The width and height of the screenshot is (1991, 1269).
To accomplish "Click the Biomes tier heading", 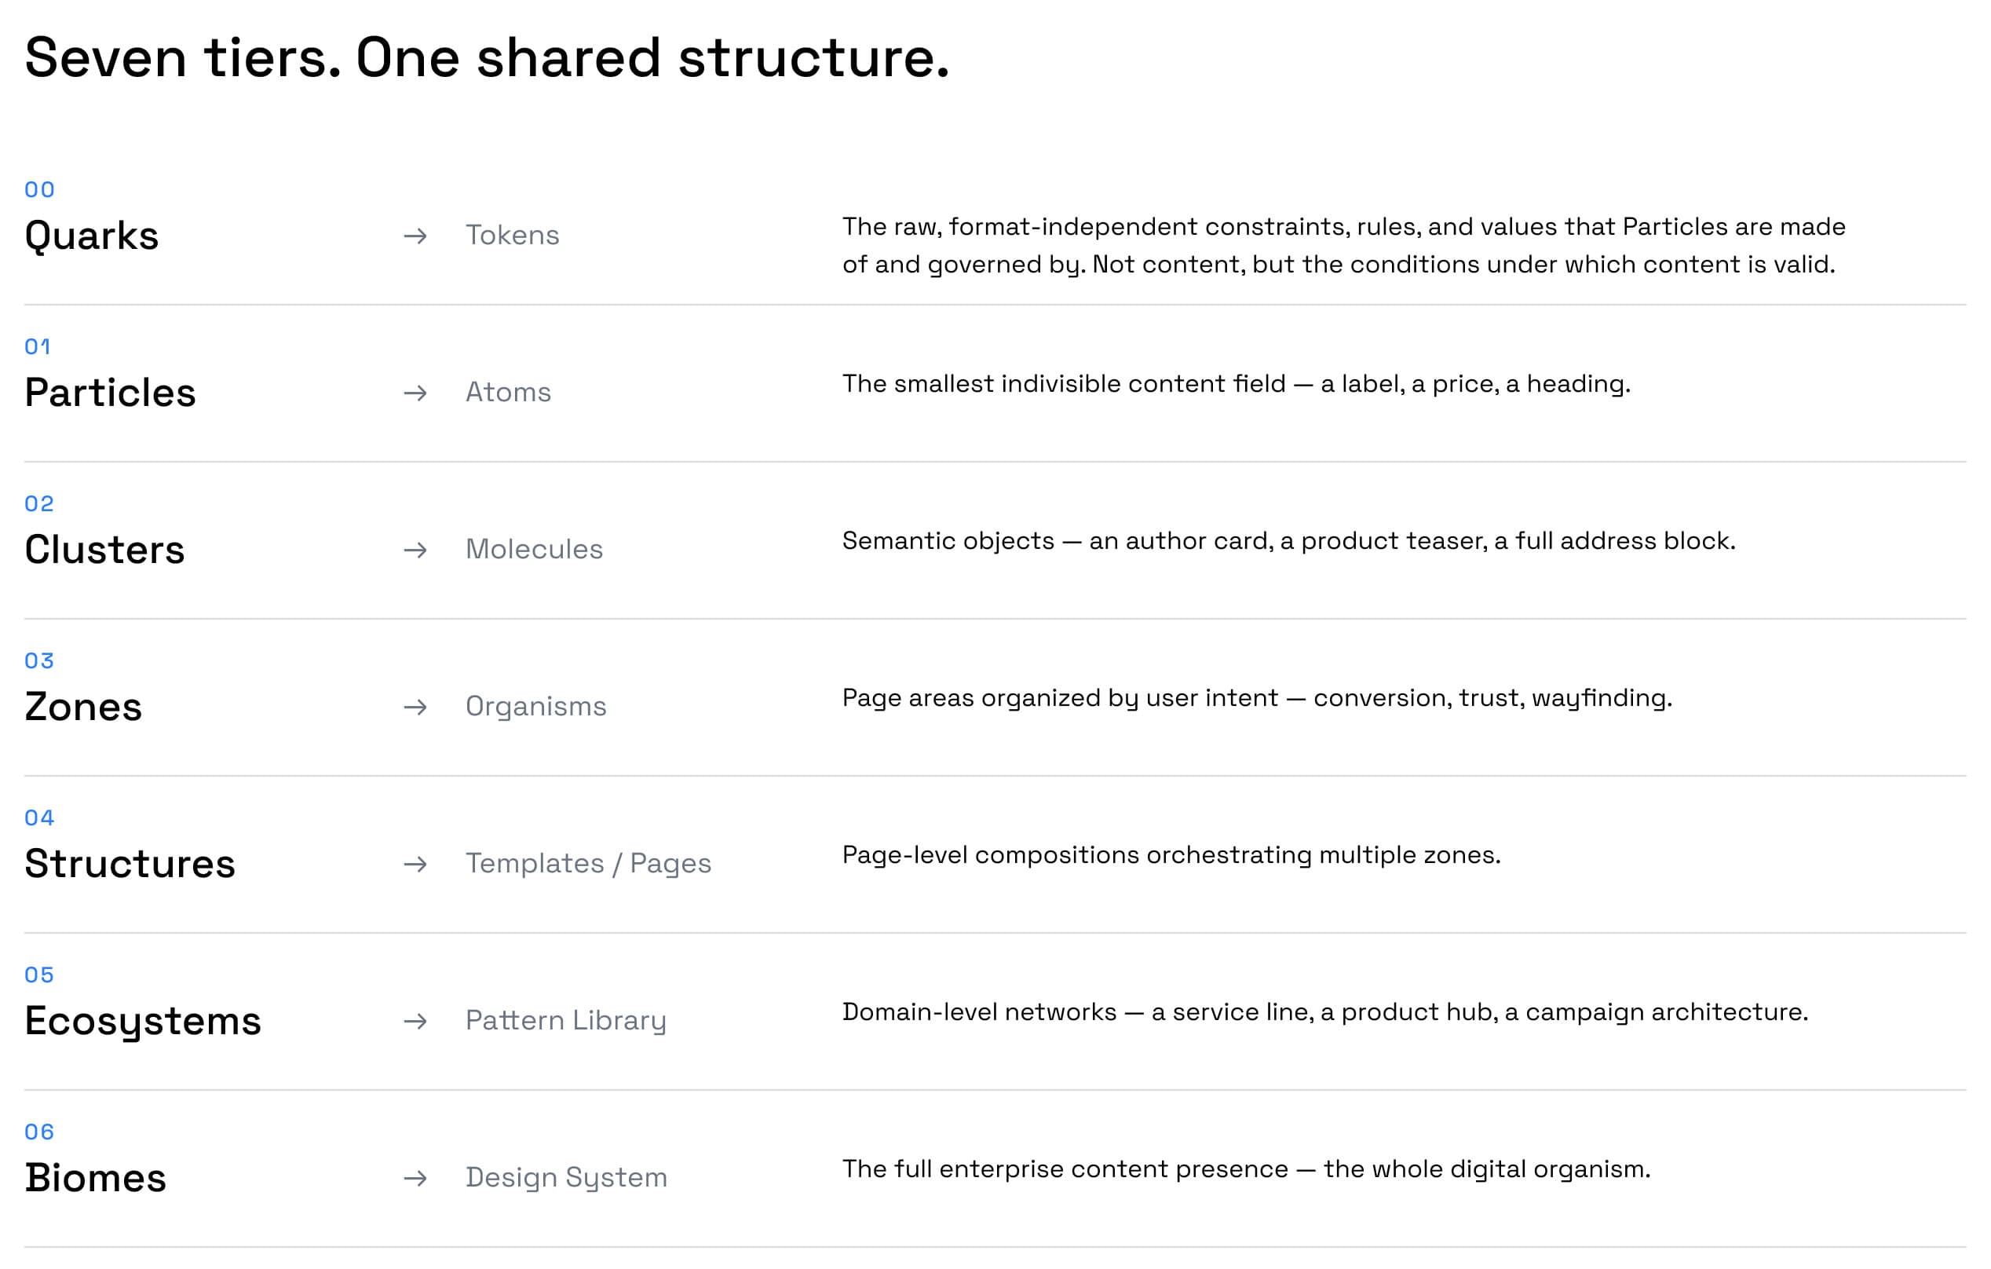I will click(x=96, y=1178).
